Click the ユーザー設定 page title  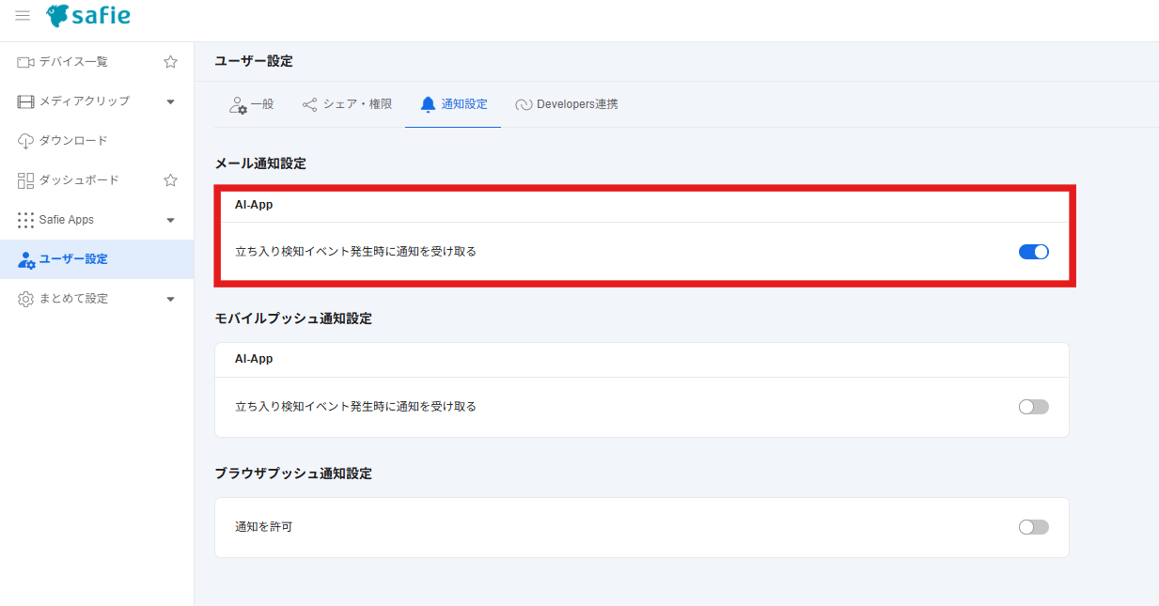coord(254,61)
